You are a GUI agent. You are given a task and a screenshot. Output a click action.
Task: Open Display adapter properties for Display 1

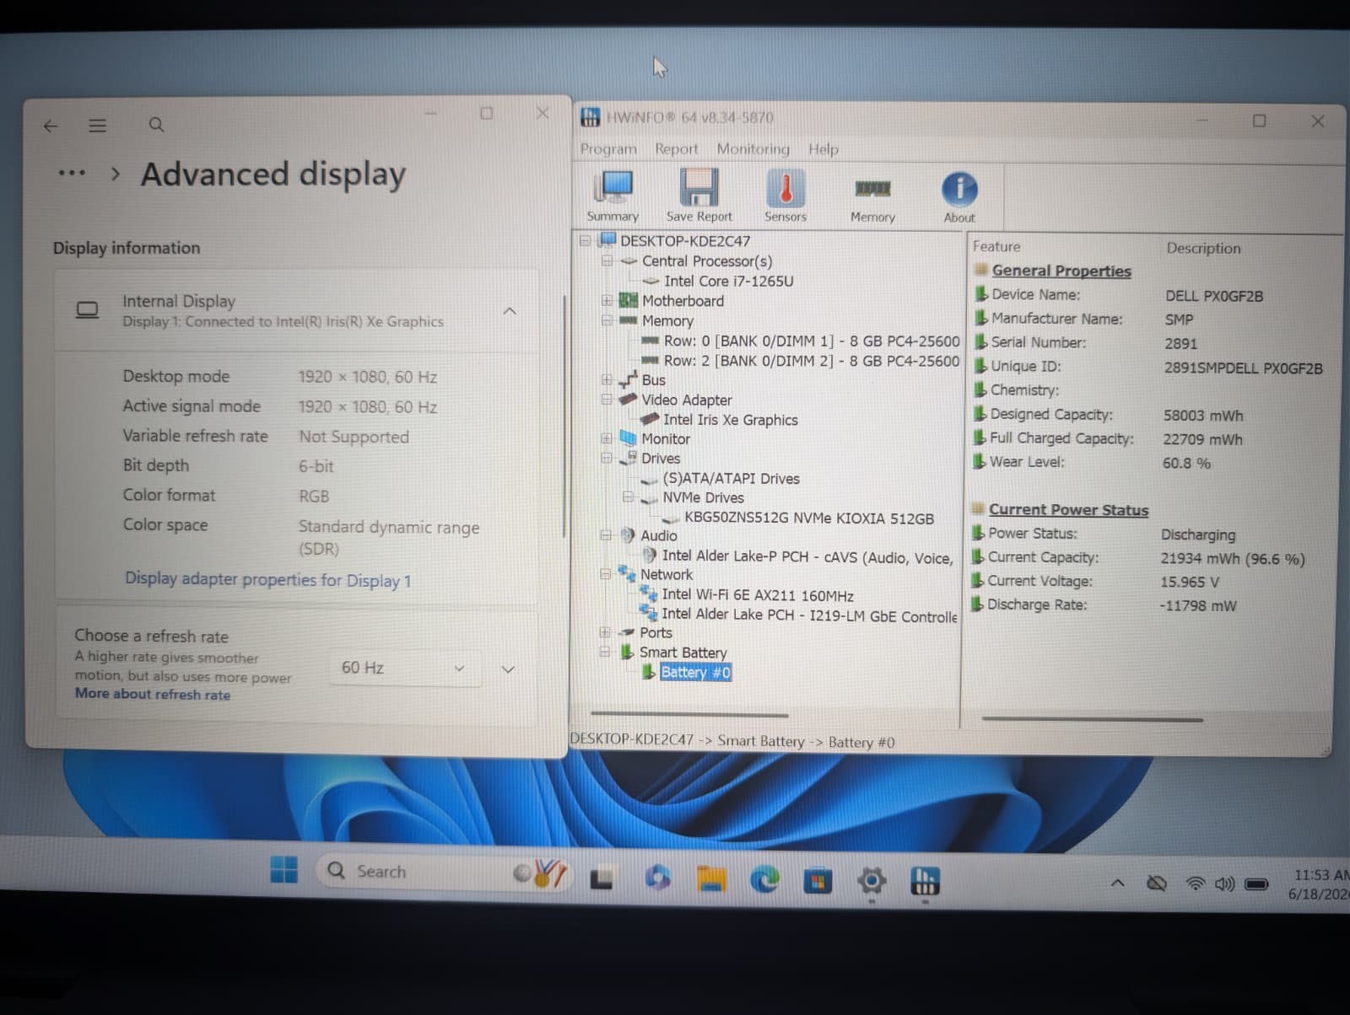(x=268, y=580)
